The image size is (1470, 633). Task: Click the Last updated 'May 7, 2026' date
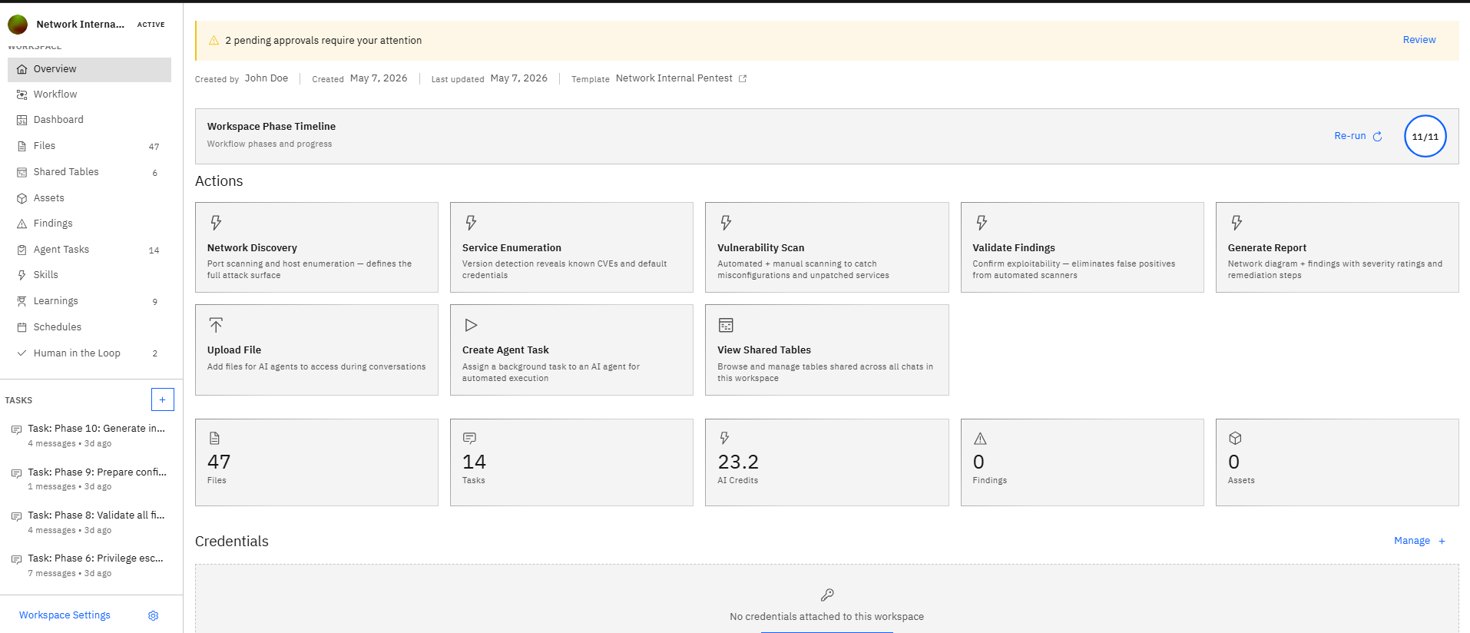[x=518, y=78]
